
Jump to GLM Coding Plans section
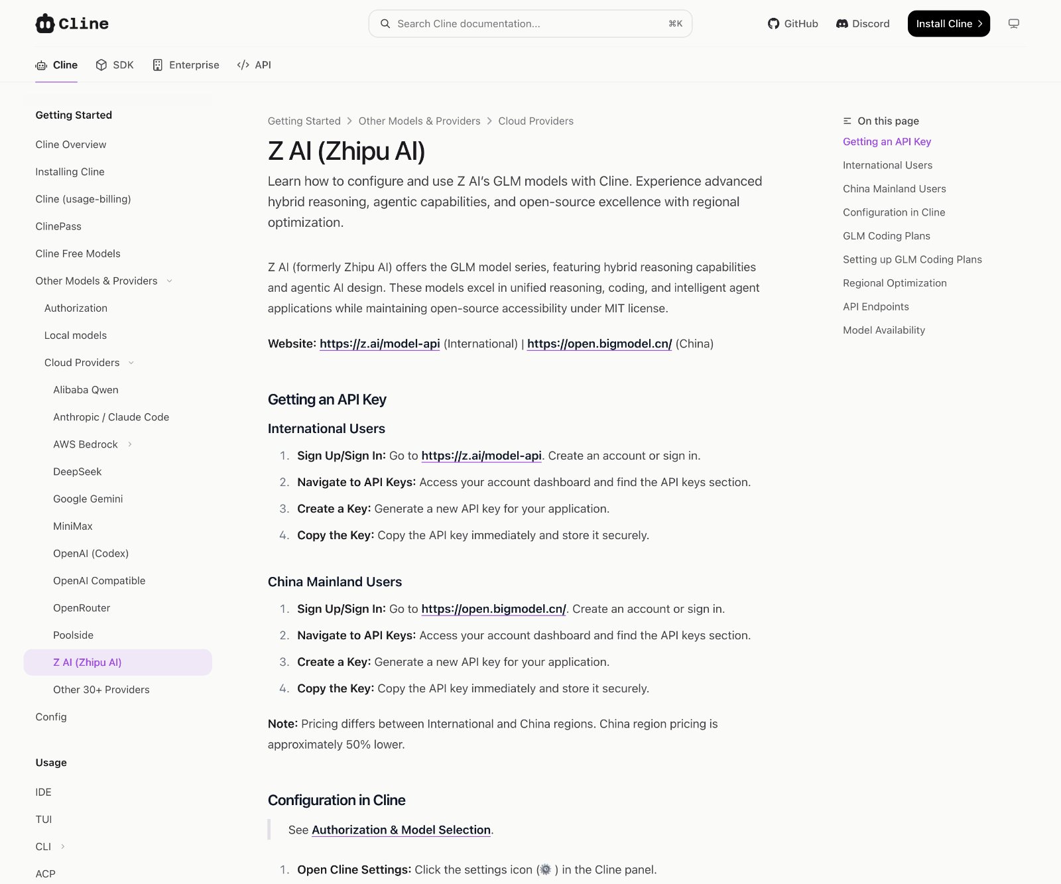coord(887,236)
